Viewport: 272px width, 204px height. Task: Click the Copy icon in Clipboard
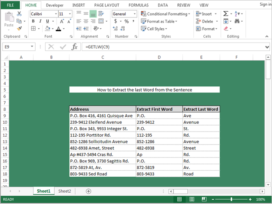[x=19, y=21]
